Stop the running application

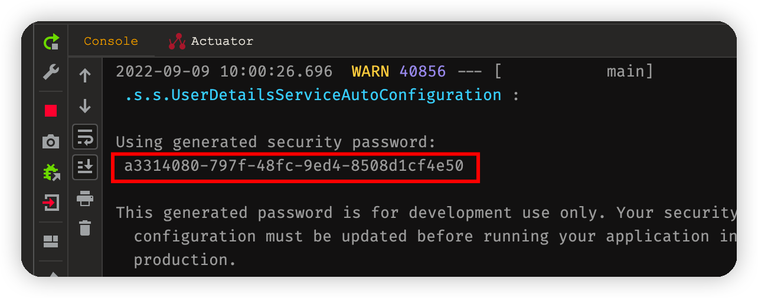click(x=51, y=110)
